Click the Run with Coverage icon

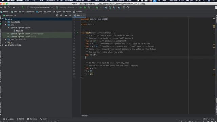[x=89, y=7]
